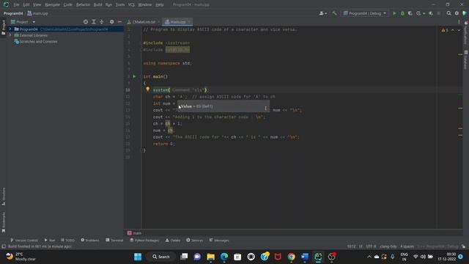Click the JetBrains Toolbox icon at toolbar end
The width and height of the screenshot is (469, 264).
pos(465,13)
